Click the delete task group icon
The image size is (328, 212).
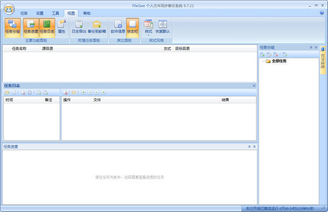(x=276, y=54)
